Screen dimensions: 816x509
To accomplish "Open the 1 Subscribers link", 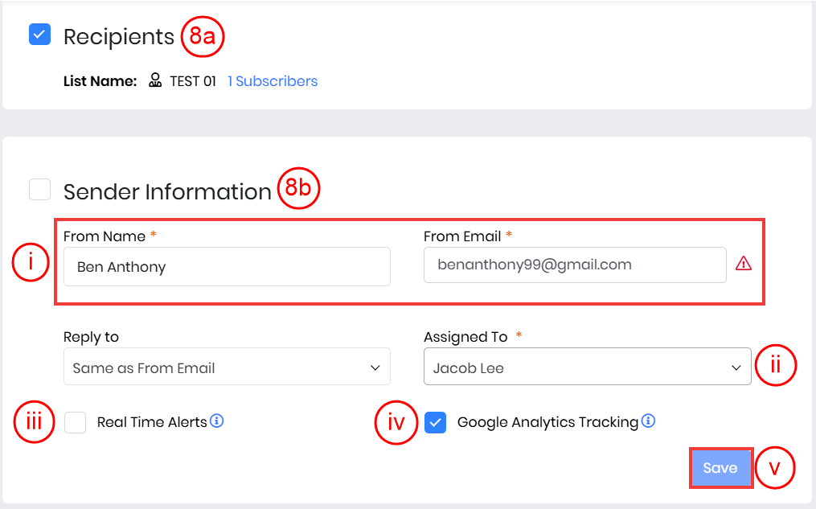I will tap(273, 81).
